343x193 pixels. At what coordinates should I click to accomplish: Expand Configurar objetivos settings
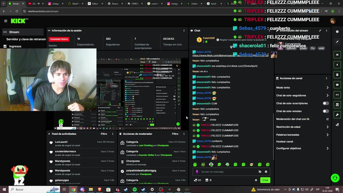tap(327, 148)
